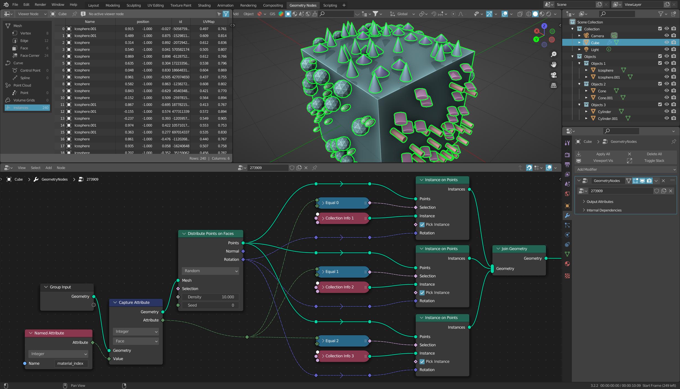Click the Density value field

coord(210,297)
